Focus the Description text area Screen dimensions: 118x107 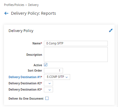(x=76, y=55)
